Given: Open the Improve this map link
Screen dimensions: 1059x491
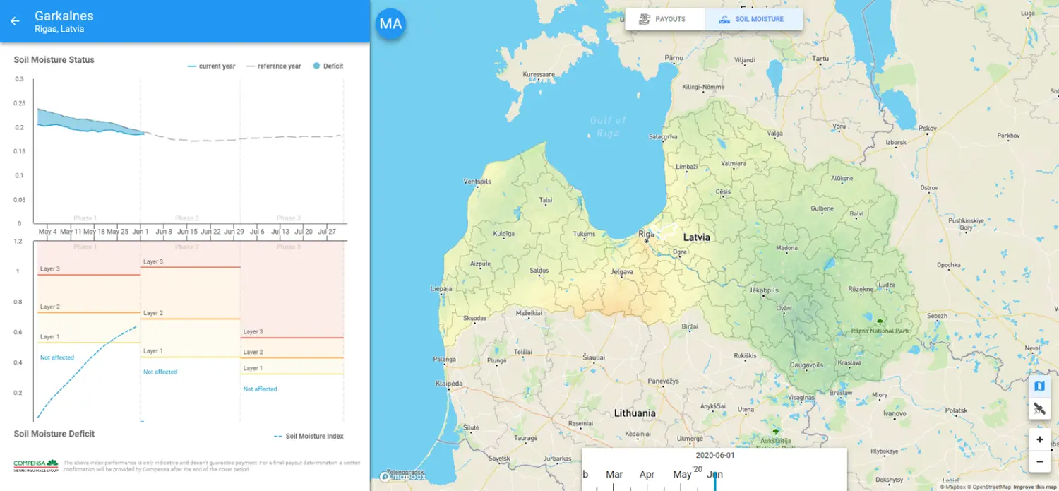Looking at the screenshot, I should (x=1034, y=486).
